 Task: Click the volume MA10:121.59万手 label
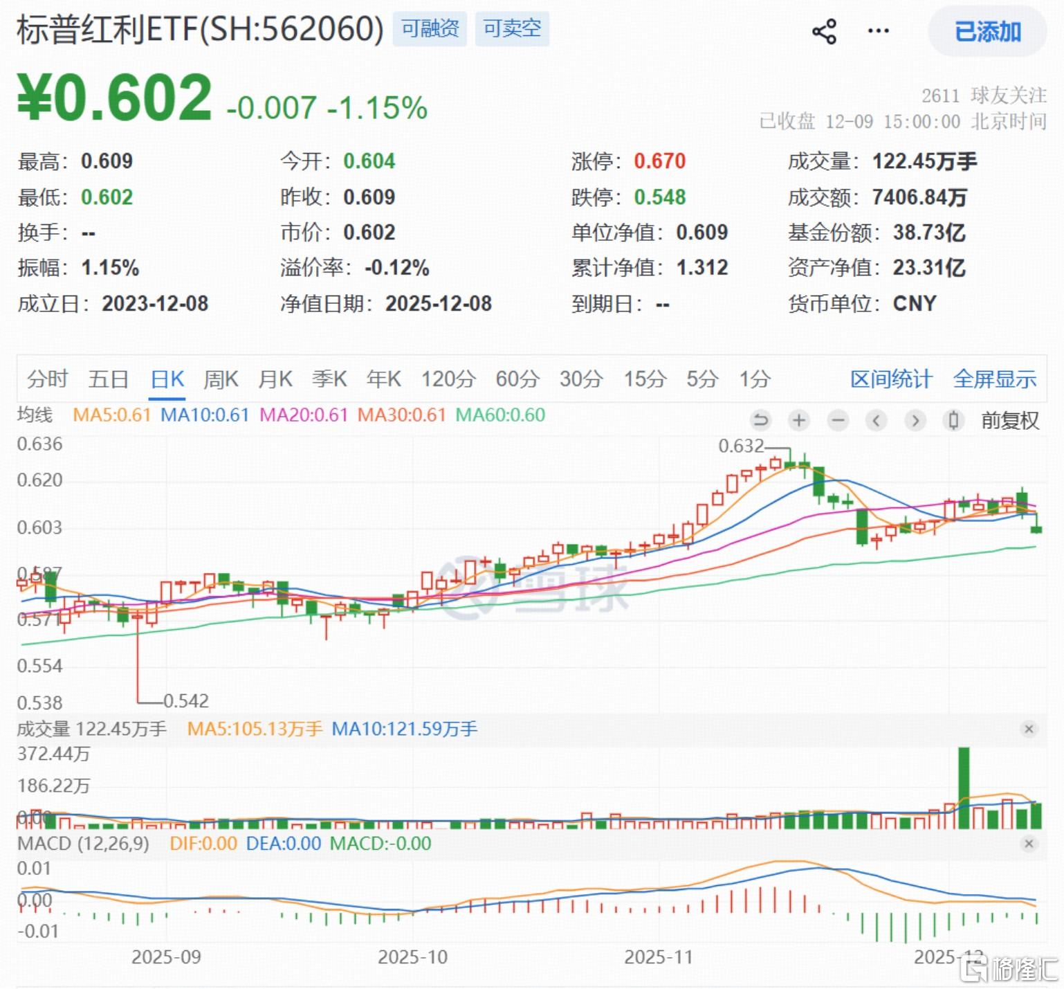(405, 729)
